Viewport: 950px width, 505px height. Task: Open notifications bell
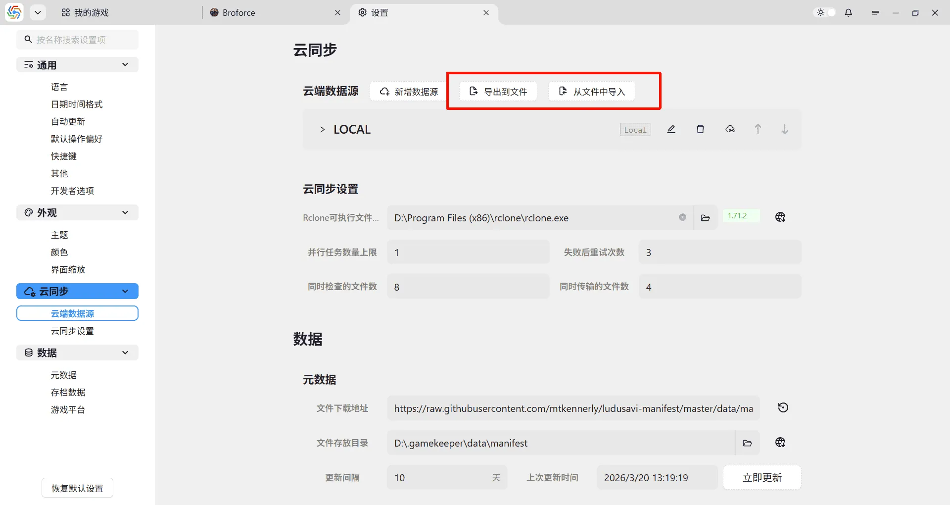click(848, 12)
